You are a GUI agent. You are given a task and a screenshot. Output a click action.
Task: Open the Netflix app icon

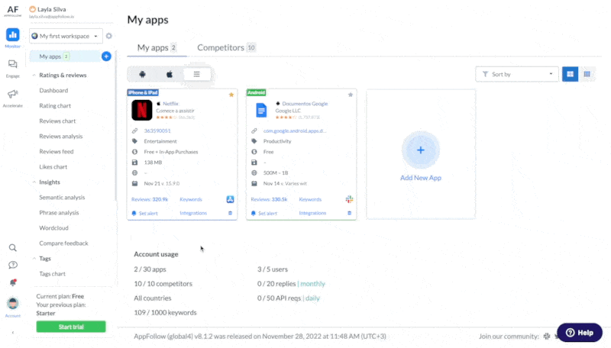(x=142, y=110)
